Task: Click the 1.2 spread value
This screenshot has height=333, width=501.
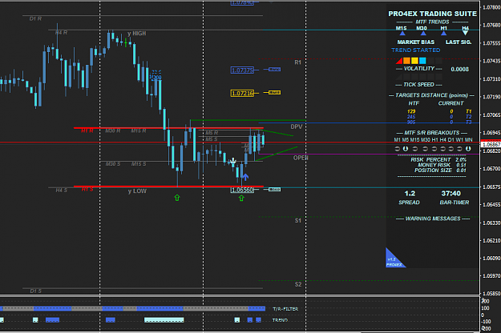Action: 410,193
